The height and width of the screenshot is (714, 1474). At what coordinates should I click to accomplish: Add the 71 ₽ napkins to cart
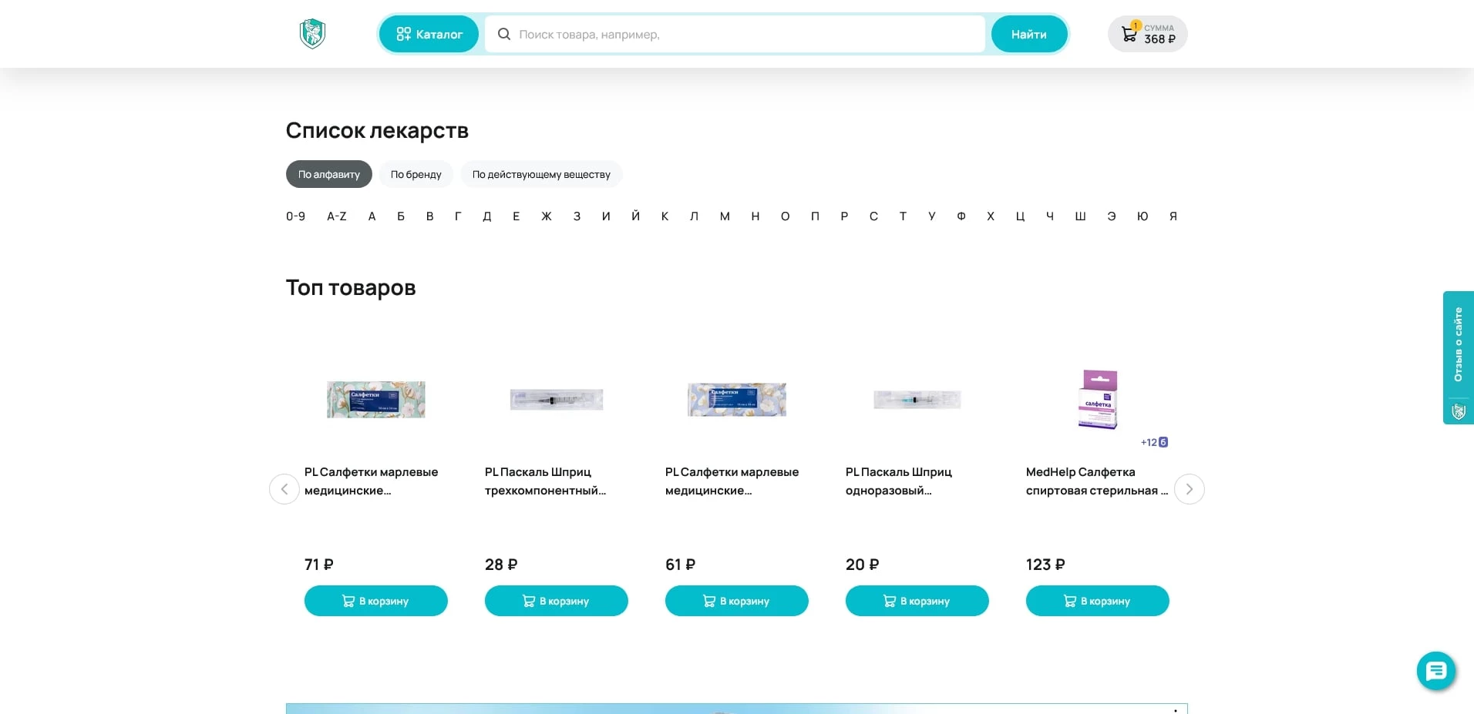pos(375,601)
